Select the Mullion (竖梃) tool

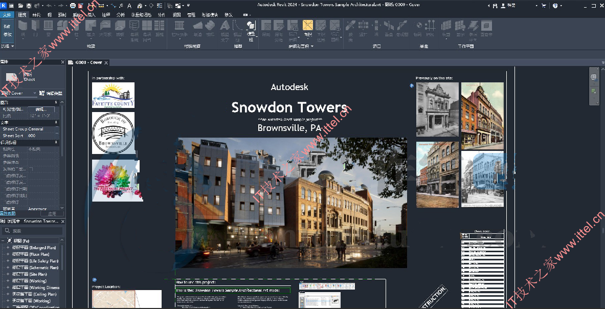point(160,29)
